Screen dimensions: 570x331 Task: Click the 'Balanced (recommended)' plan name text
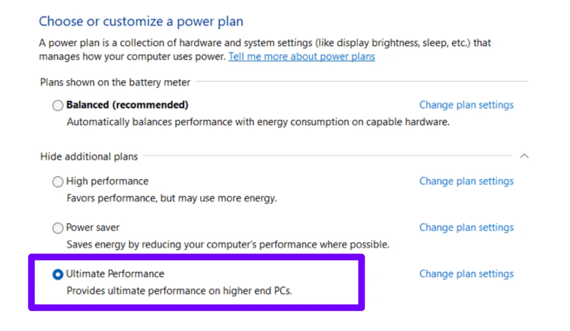[x=127, y=105]
